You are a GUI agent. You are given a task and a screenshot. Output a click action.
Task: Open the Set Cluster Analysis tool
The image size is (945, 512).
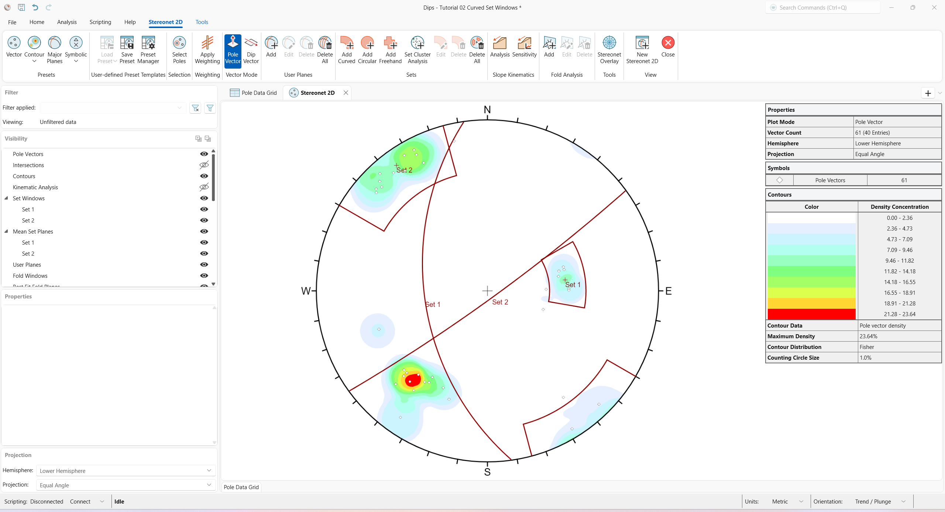(417, 50)
